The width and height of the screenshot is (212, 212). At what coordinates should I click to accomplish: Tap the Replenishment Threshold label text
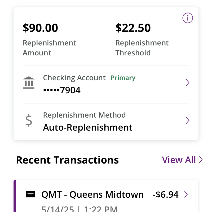pos(142,48)
